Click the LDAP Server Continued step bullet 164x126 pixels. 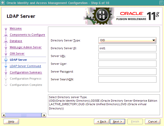pyautogui.click(x=6, y=66)
